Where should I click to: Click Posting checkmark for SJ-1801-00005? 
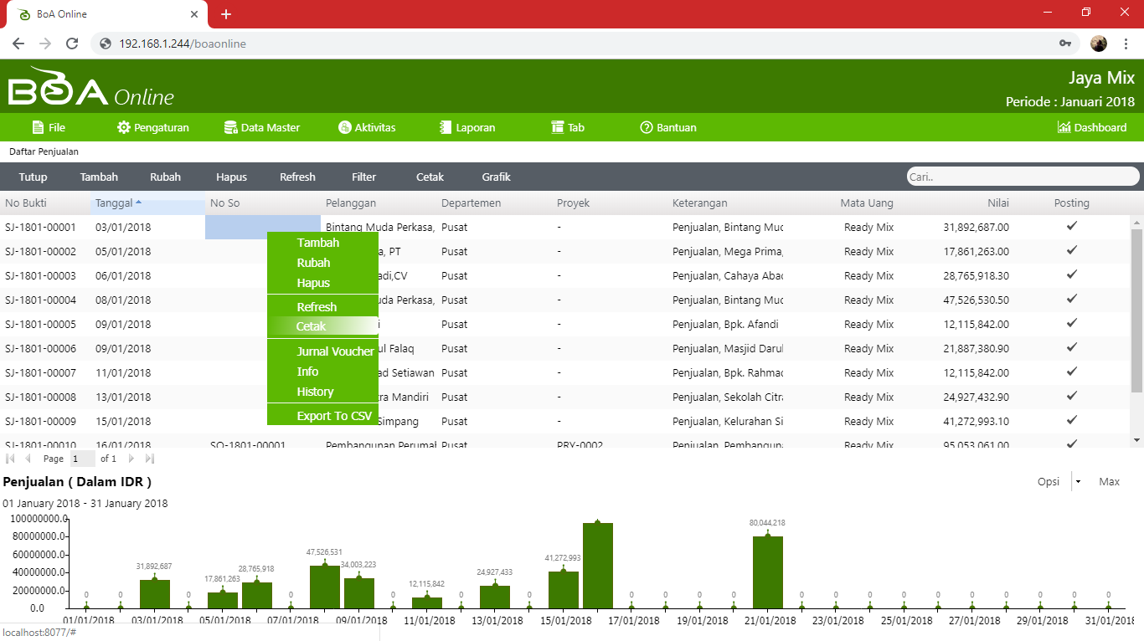1071,323
